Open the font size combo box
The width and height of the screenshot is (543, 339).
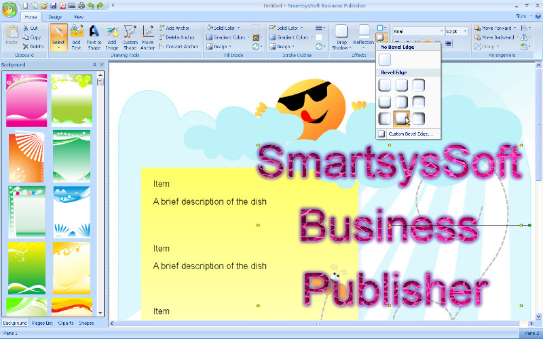(457, 31)
